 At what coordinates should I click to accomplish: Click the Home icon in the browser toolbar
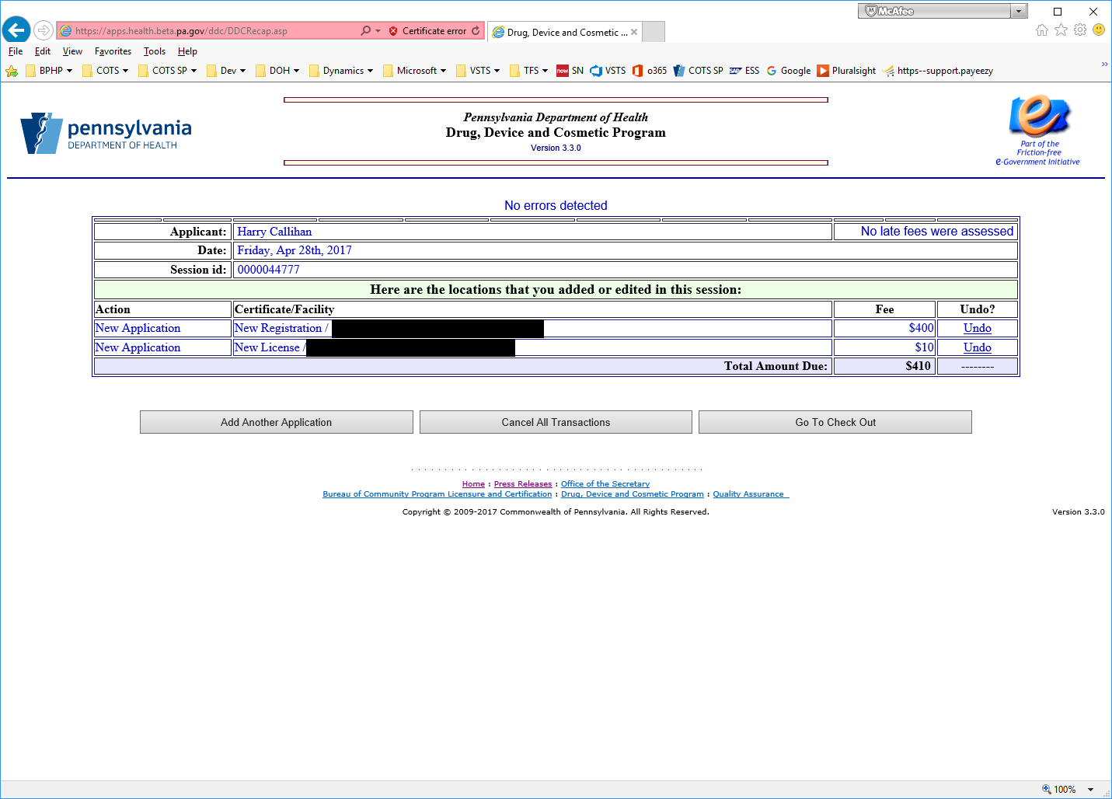click(1041, 29)
